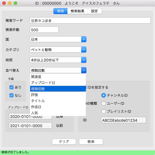Open the 時間 dropdown showing 4分以上20分以下
The image size is (155, 155).
(x=58, y=60)
